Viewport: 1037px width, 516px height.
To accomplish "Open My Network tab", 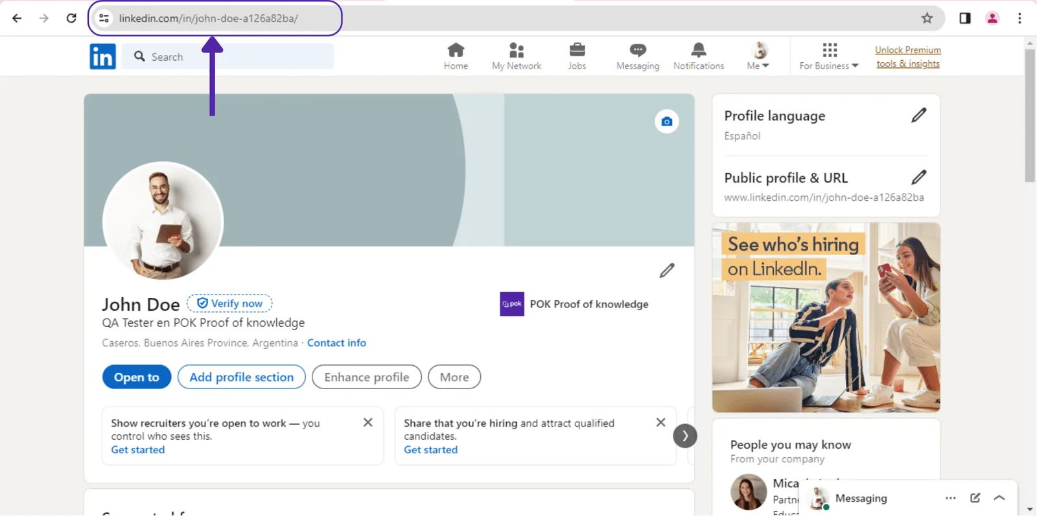I will pyautogui.click(x=517, y=56).
